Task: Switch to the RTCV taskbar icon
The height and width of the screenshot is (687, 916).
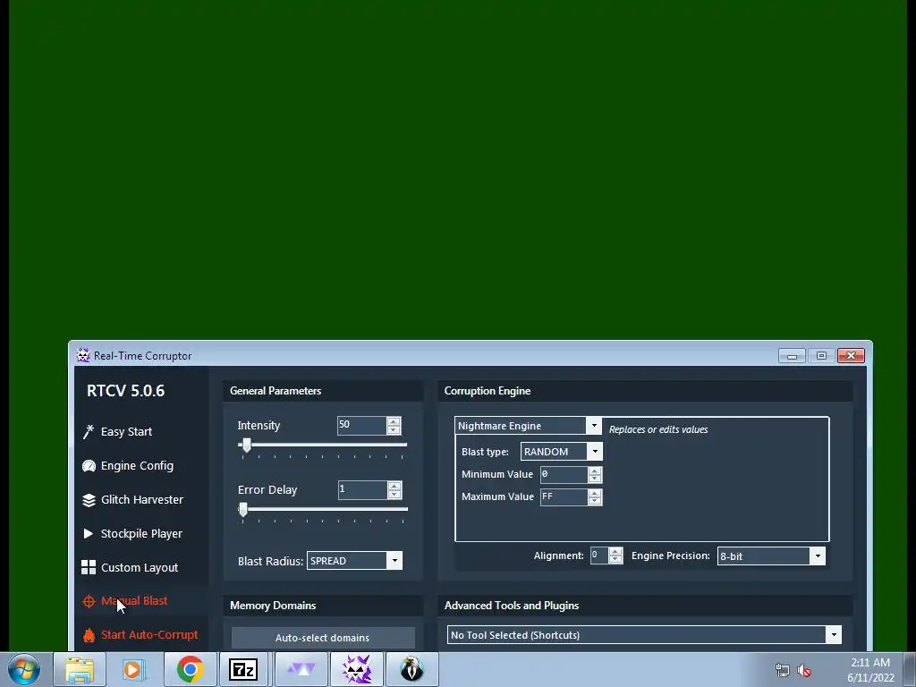Action: (356, 669)
